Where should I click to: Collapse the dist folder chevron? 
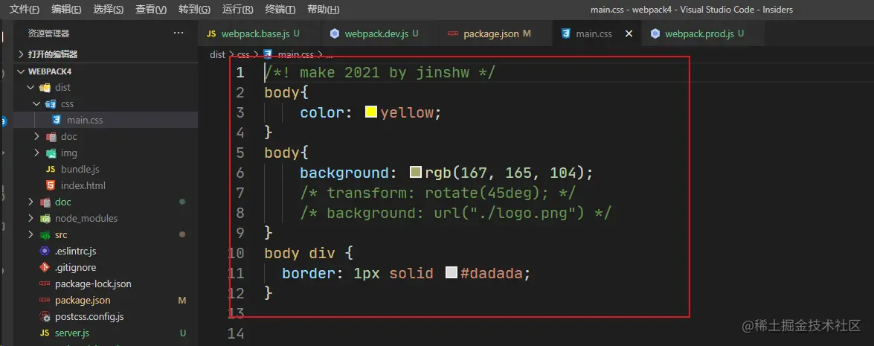[x=31, y=88]
